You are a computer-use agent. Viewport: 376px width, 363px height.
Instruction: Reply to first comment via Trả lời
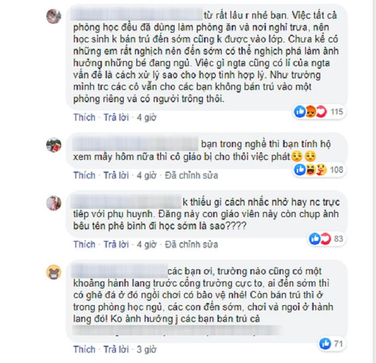tap(116, 117)
